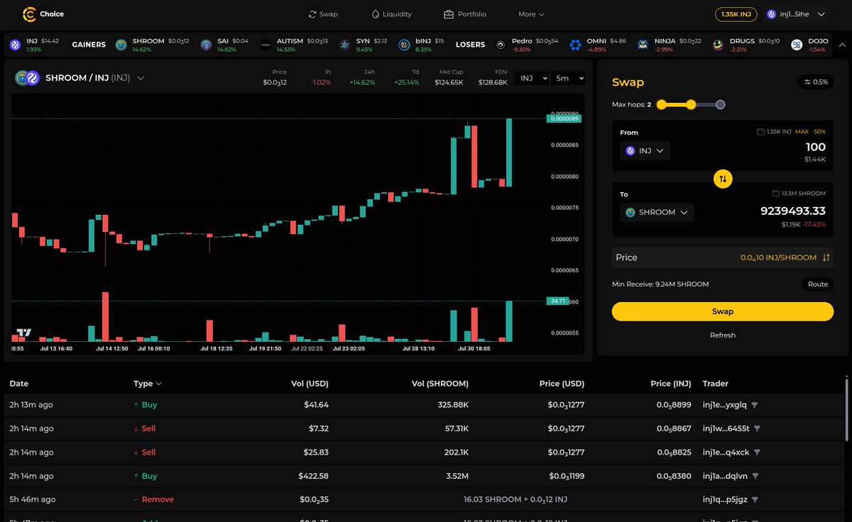Click the TradingView logo on the chart
Image resolution: width=852 pixels, height=522 pixels.
pos(24,331)
